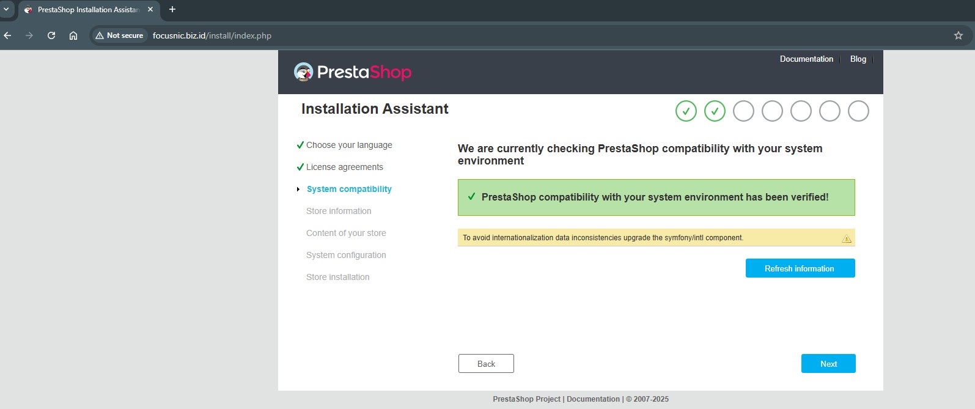The image size is (975, 409).
Task: Select the License agreements step
Action: pos(345,167)
